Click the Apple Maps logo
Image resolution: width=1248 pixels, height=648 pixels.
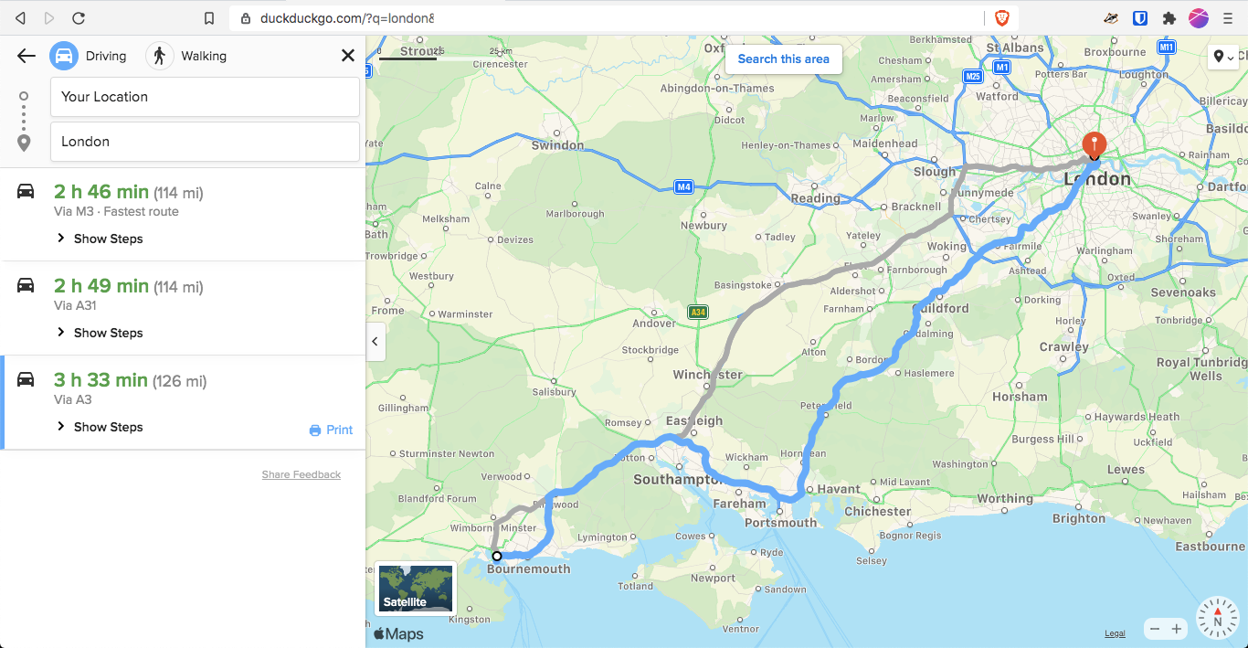398,633
